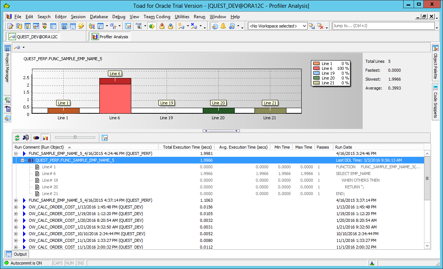Click the rollback icon with blue up arrow
This screenshot has height=269, width=443.
(x=170, y=26)
